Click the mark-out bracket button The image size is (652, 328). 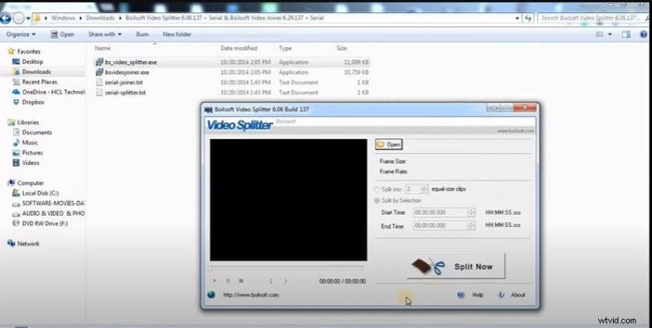pyautogui.click(x=285, y=281)
